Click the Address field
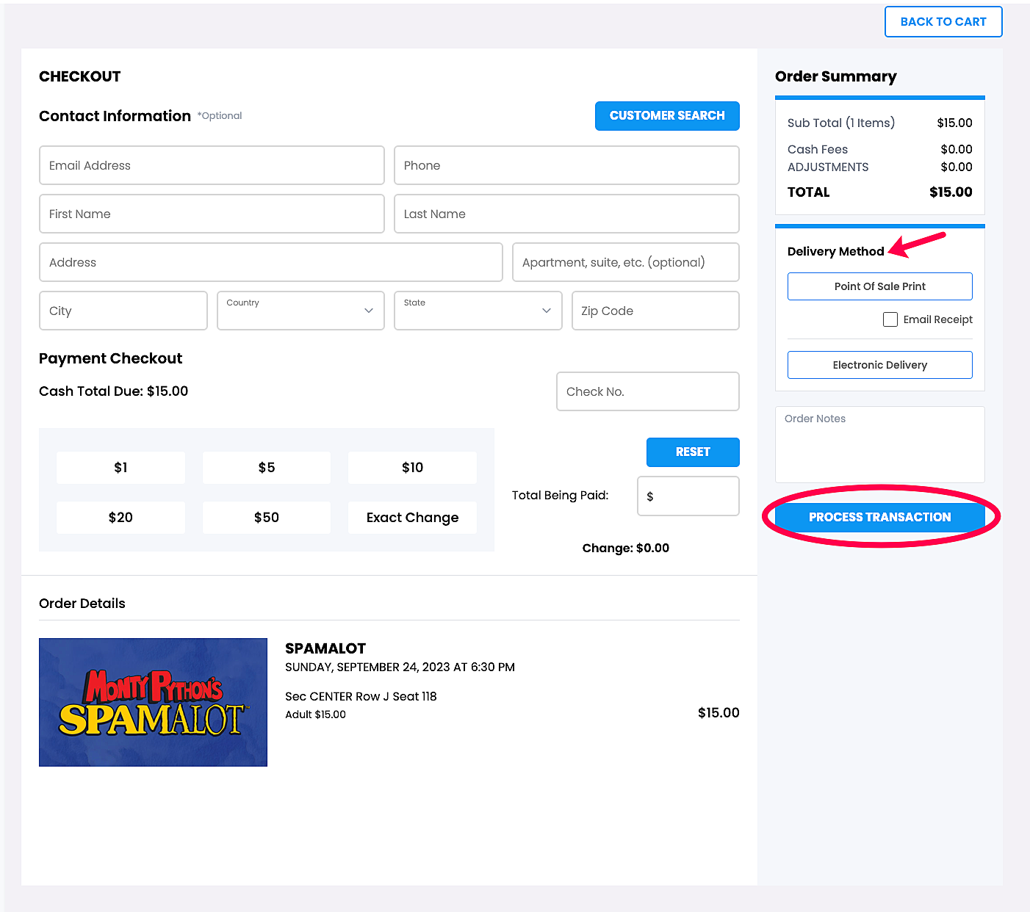 271,262
